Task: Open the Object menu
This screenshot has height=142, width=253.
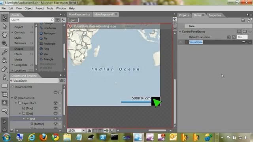Action: coord(28,8)
